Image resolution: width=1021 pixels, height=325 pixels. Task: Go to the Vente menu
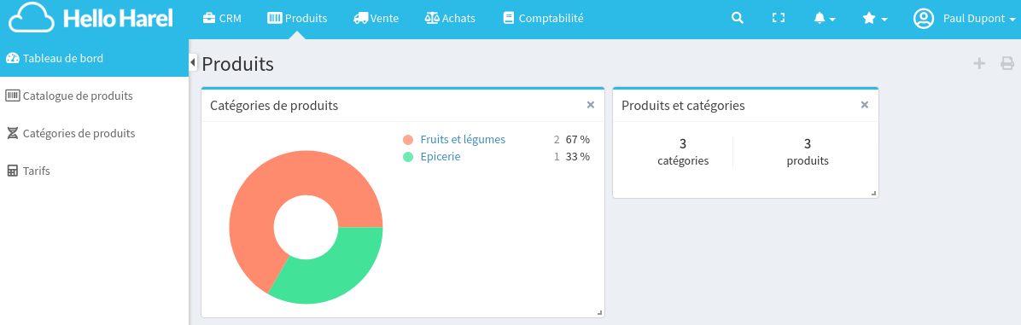376,18
